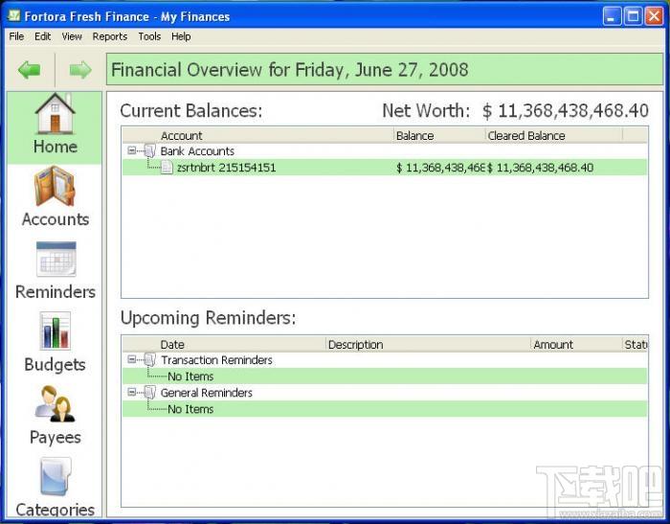Click the Description column header in reminders
Viewport: 670px width, 524px height.
427,345
